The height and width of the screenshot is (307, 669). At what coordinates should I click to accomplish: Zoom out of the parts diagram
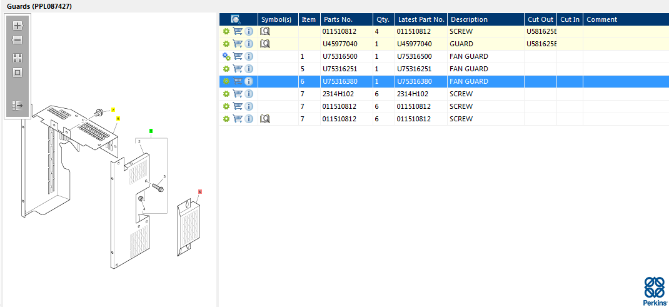pyautogui.click(x=18, y=41)
